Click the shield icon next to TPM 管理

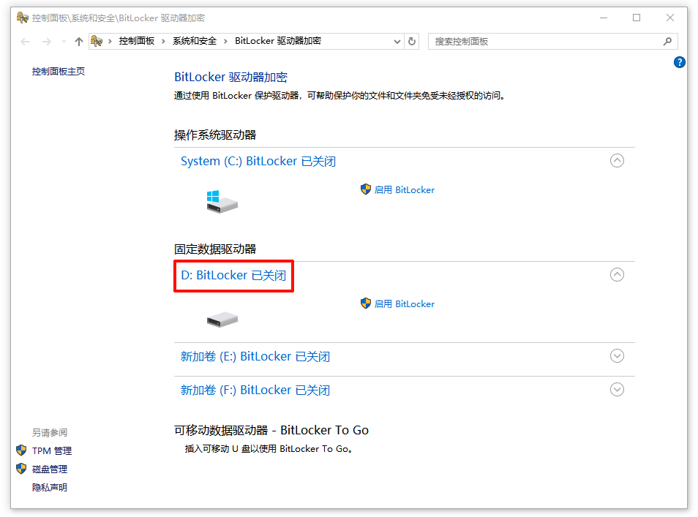point(21,450)
